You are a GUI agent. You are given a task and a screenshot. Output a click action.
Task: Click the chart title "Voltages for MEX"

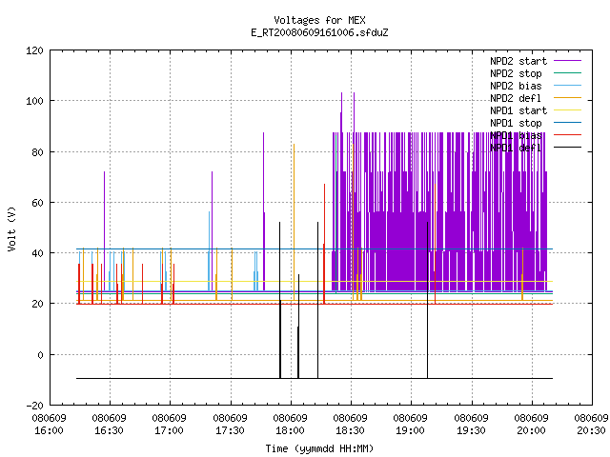319,20
